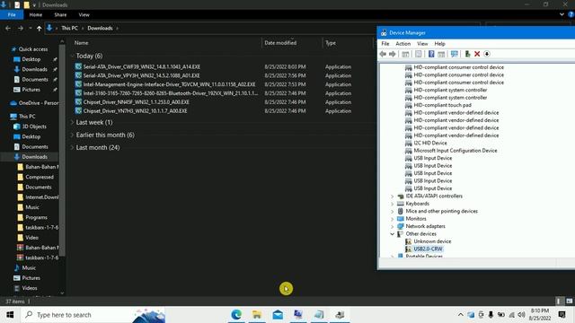575x323 pixels.
Task: Click the navigation pane vertical scrollbar
Action: [62, 150]
